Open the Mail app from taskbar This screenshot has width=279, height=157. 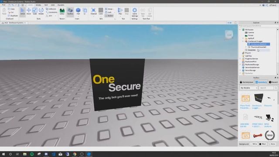pyautogui.click(x=60, y=154)
